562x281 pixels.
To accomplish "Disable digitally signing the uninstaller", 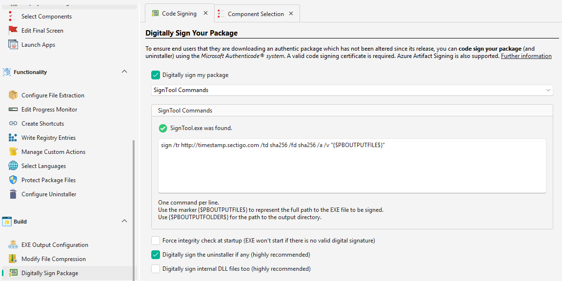I will (155, 254).
